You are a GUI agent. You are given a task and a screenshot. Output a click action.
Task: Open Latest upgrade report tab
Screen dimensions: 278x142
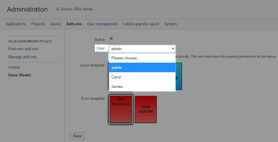coord(141,24)
